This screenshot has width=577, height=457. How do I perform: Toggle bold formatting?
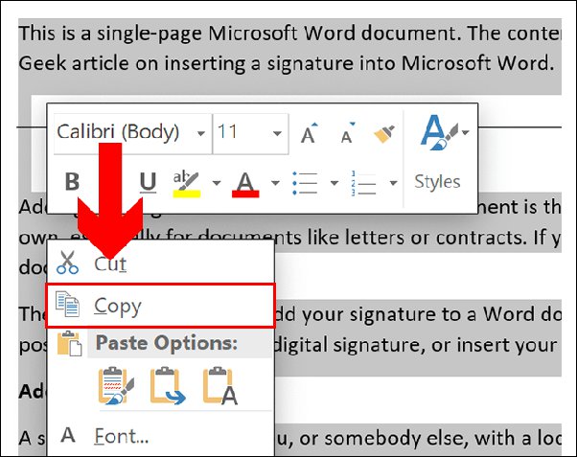[72, 182]
